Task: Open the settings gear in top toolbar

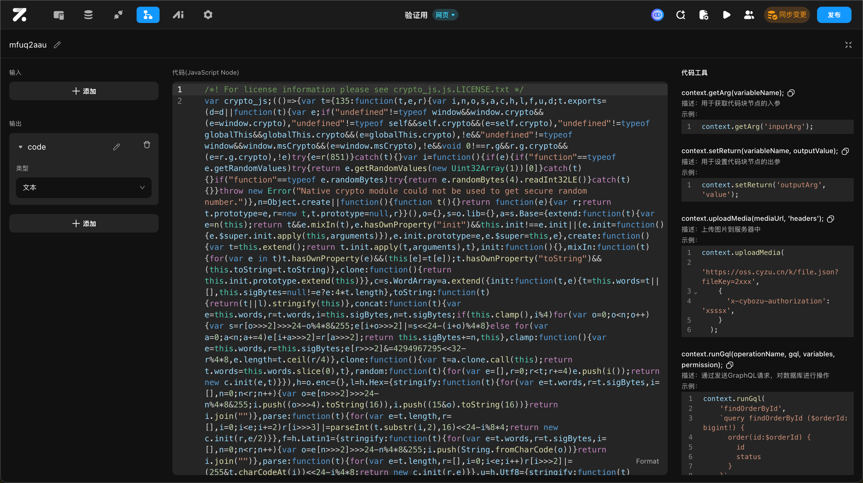Action: click(208, 15)
